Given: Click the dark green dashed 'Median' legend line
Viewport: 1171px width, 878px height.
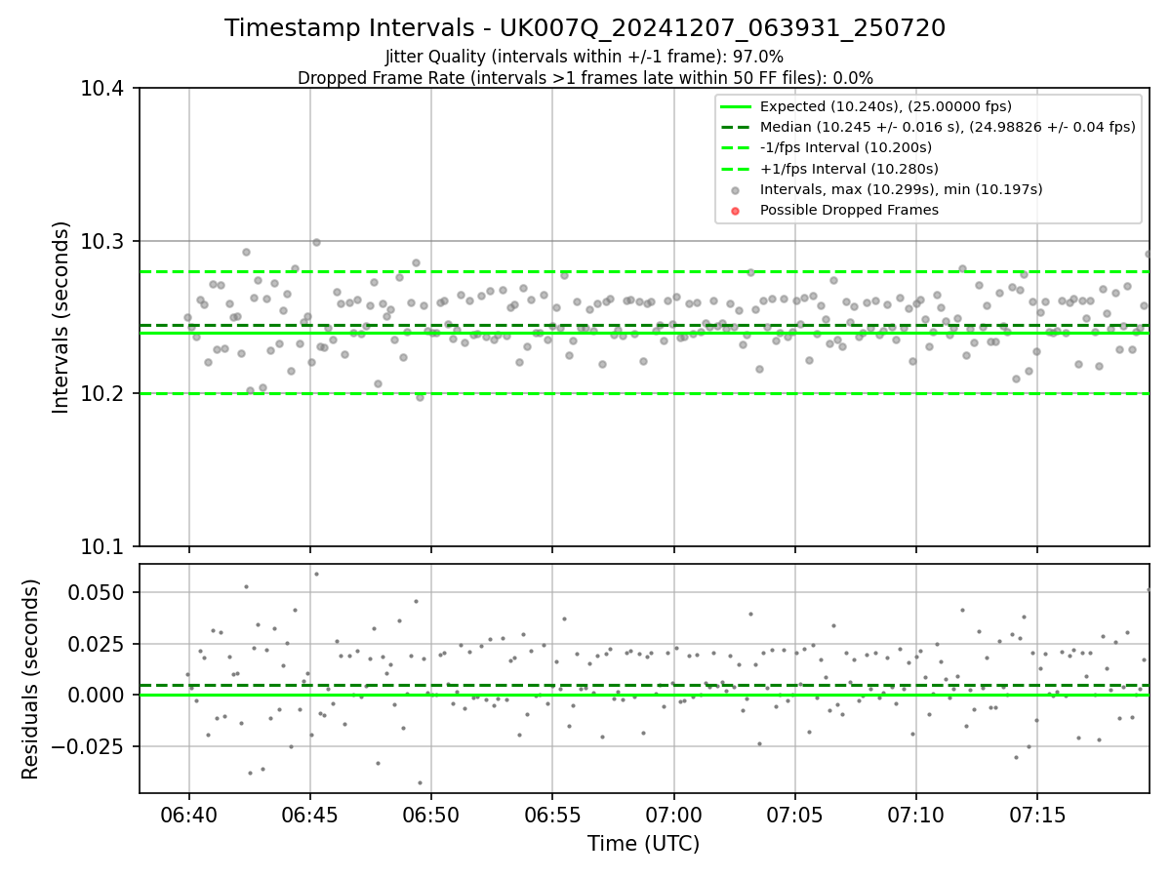Looking at the screenshot, I should [736, 128].
